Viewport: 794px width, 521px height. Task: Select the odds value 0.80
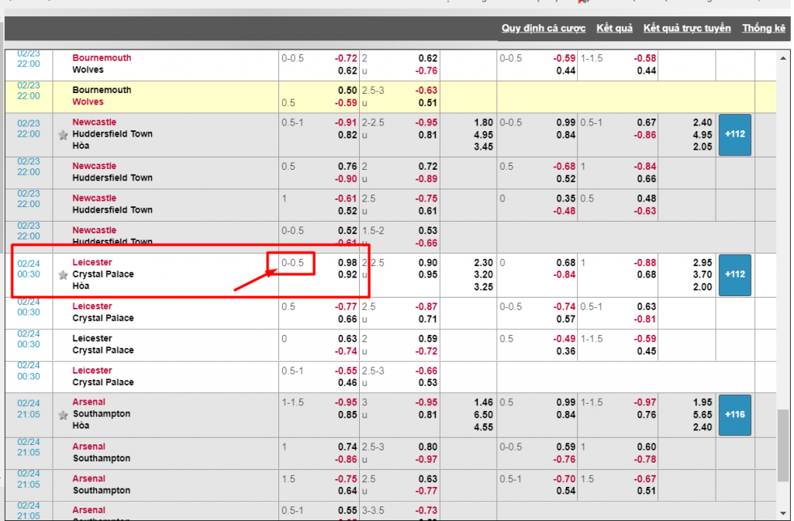(428, 447)
